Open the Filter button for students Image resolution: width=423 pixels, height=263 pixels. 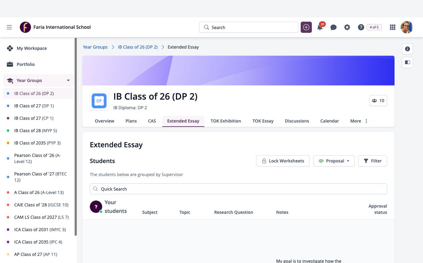pyautogui.click(x=373, y=161)
